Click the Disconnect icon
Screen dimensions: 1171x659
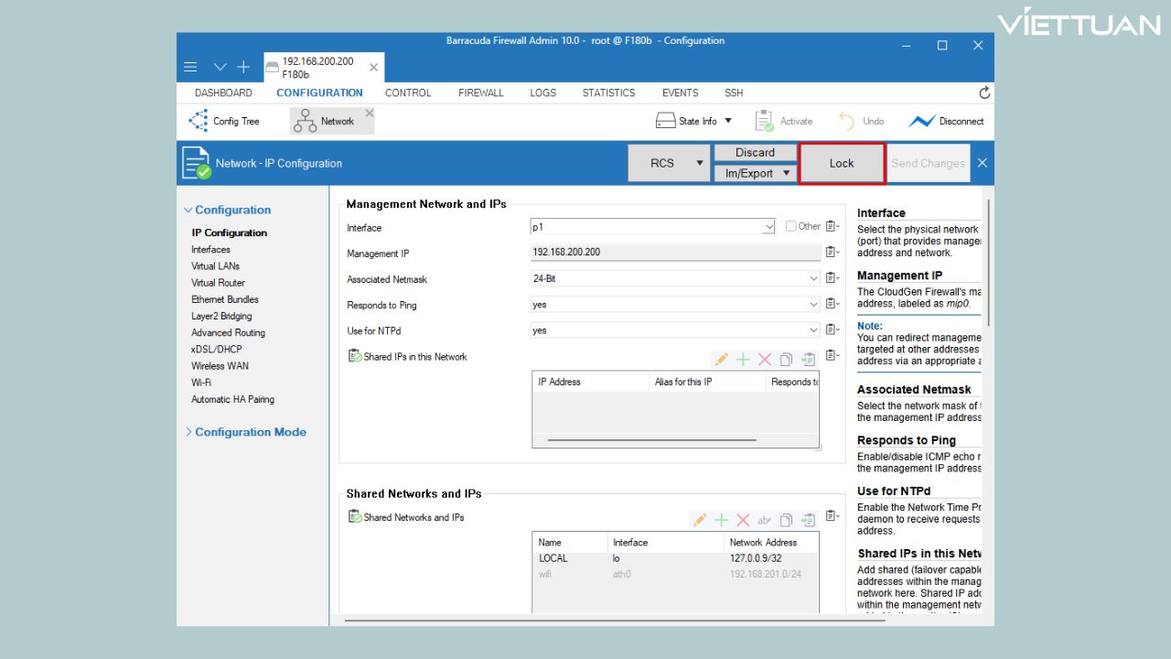[x=921, y=121]
